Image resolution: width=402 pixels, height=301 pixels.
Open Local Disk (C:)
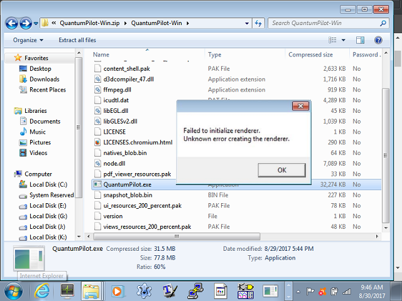(x=48, y=184)
